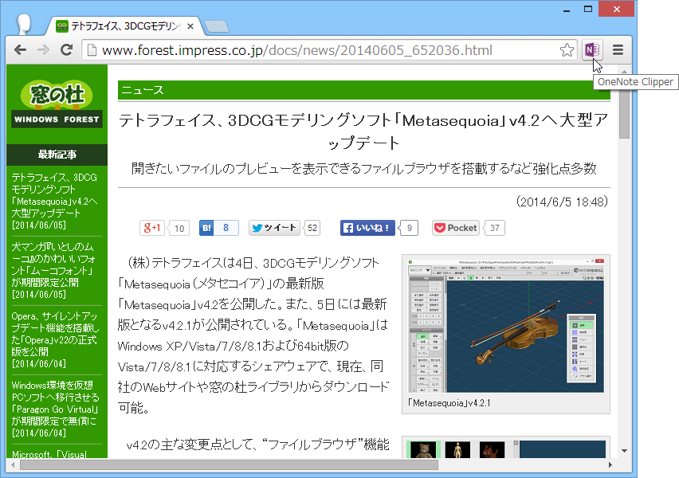This screenshot has height=478, width=679.
Task: Reload the page with the refresh icon
Action: click(67, 49)
